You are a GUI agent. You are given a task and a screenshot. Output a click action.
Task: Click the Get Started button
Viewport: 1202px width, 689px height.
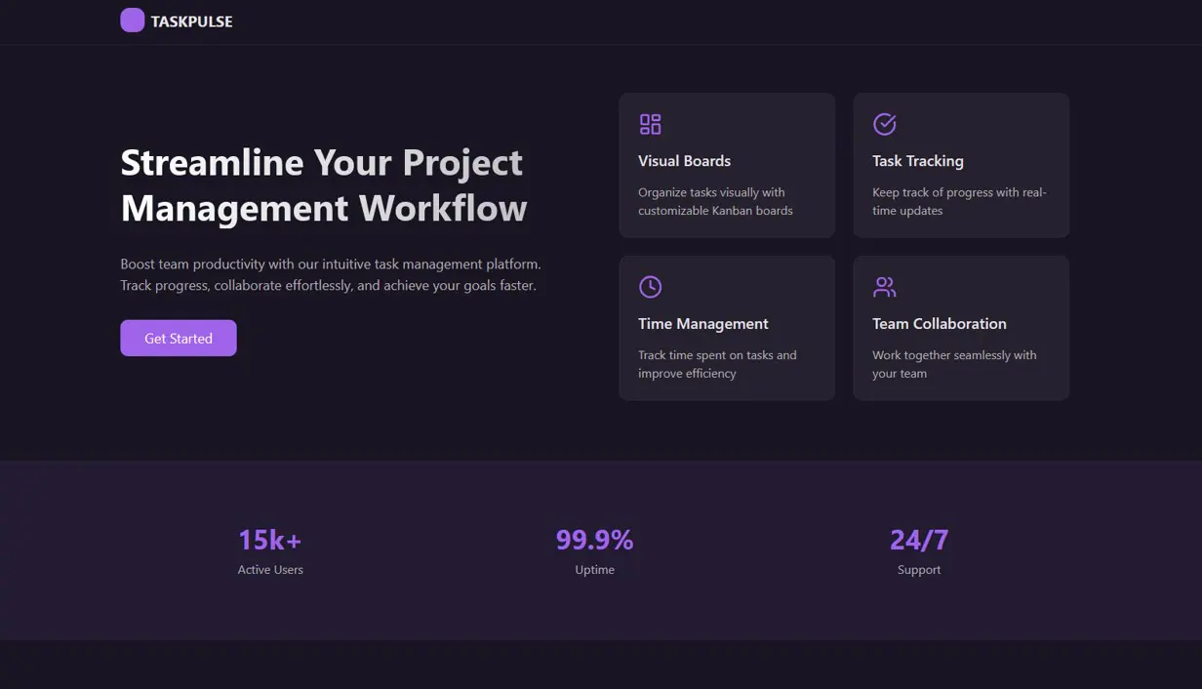pos(179,338)
